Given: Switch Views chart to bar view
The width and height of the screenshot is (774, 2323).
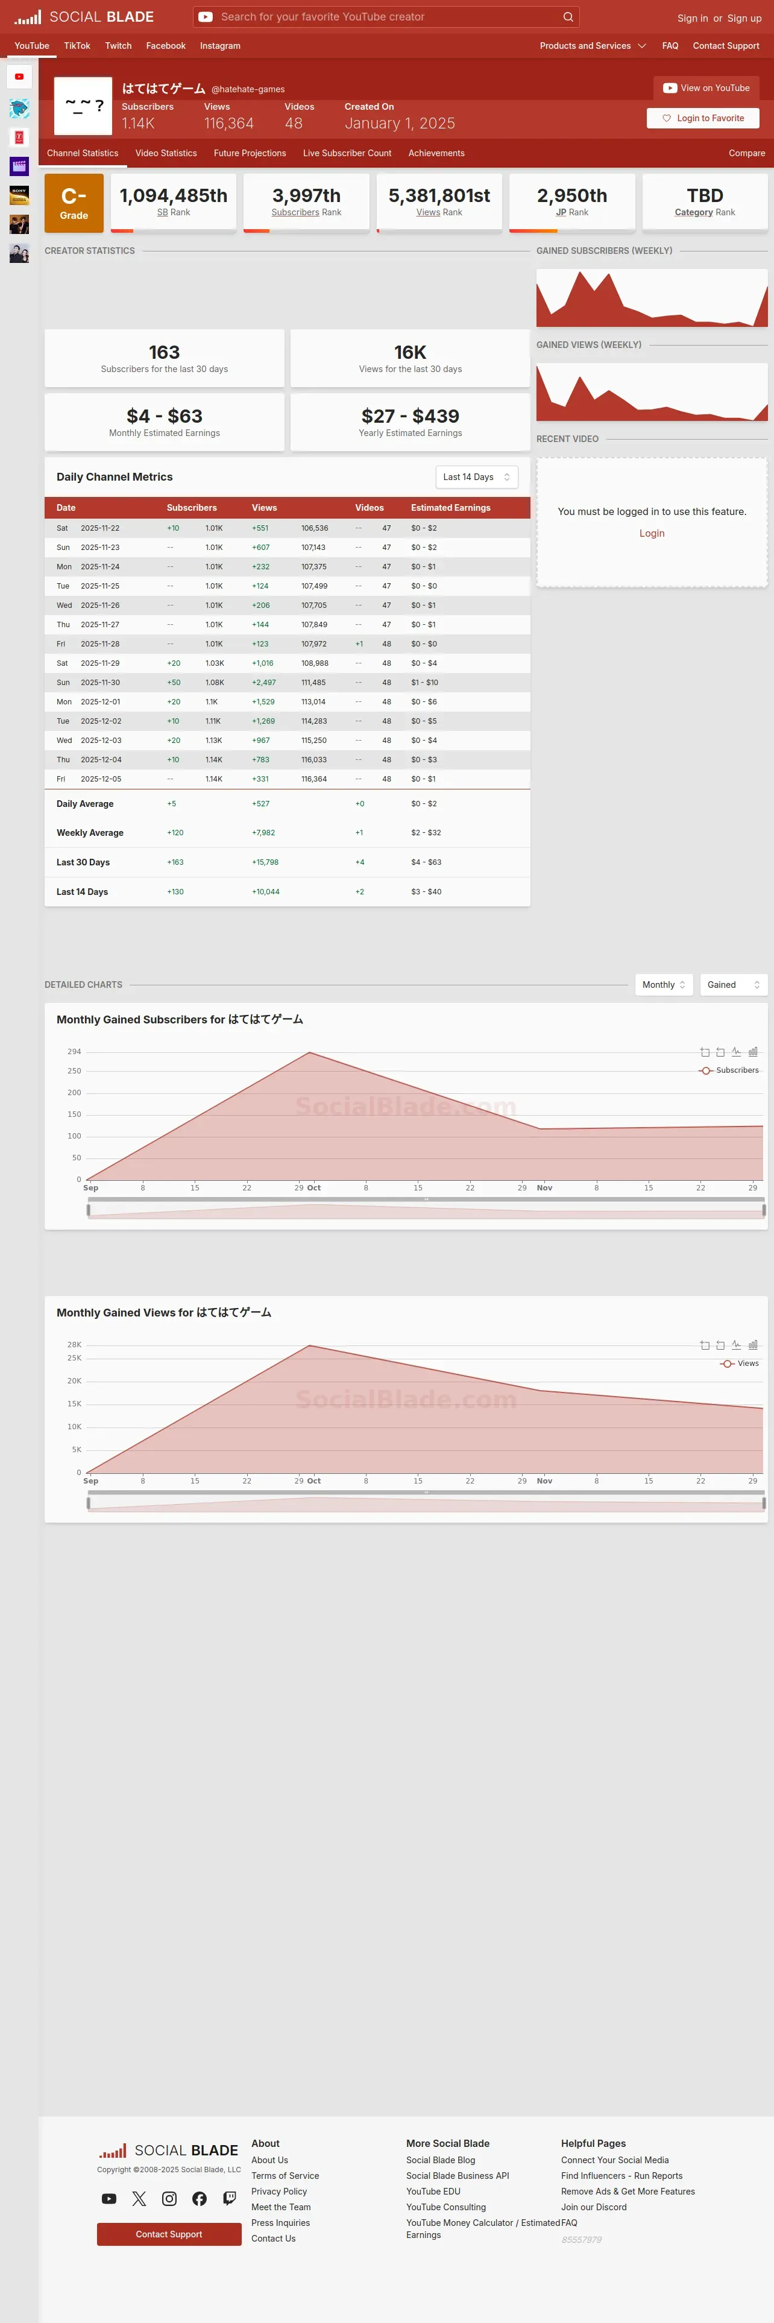Looking at the screenshot, I should [x=754, y=1345].
